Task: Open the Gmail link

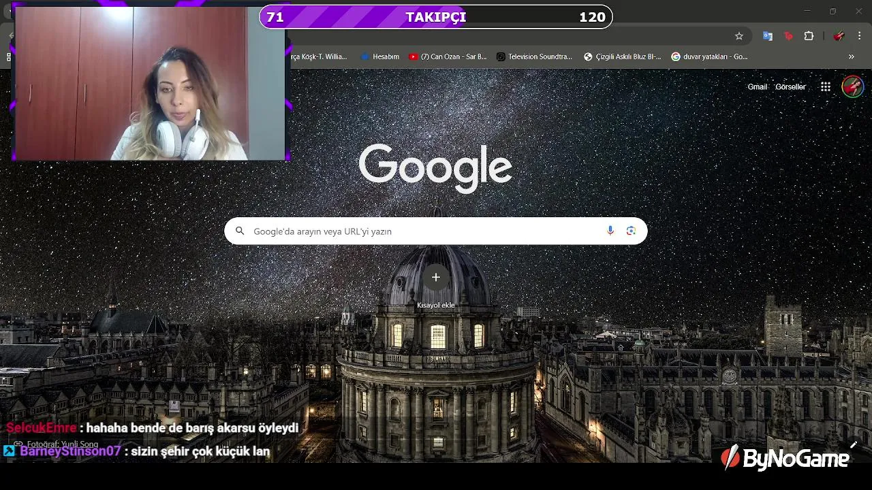Action: click(x=757, y=86)
